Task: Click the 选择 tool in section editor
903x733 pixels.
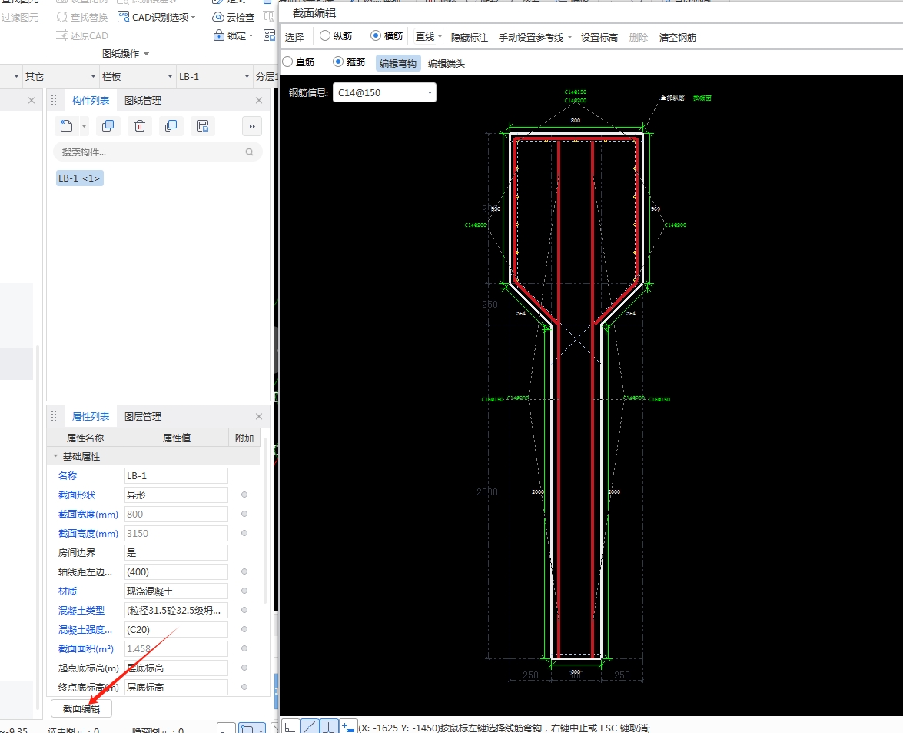Action: [294, 38]
